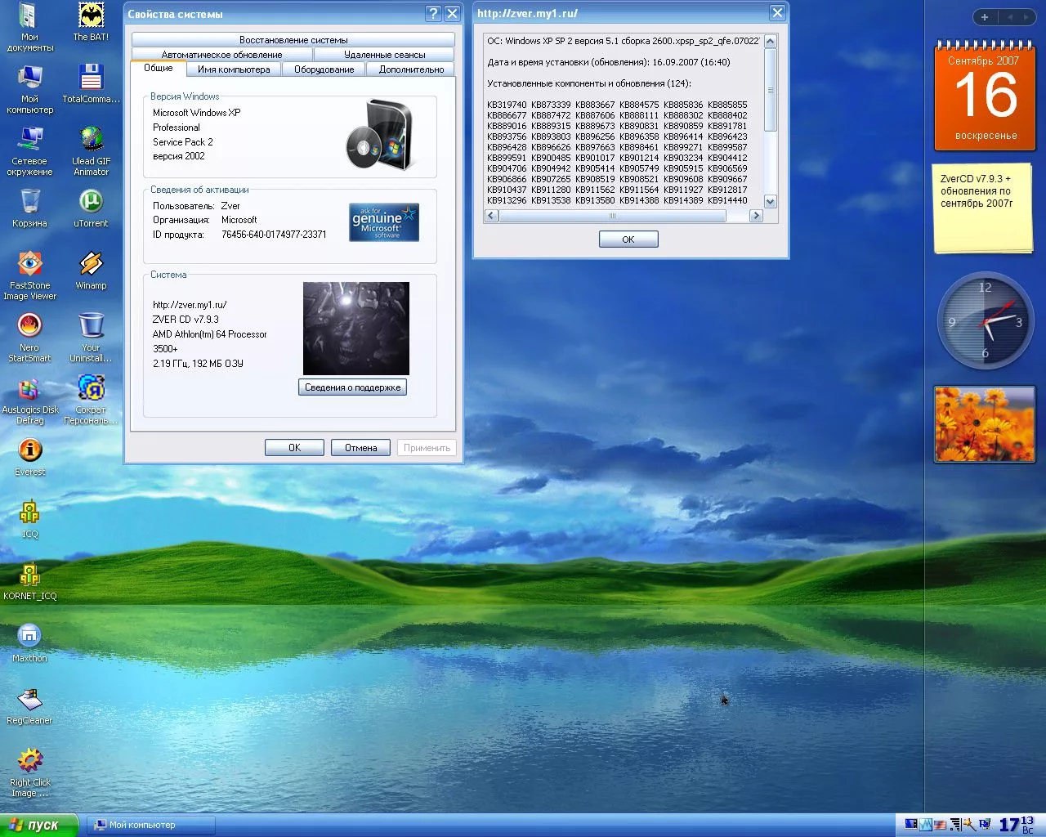Viewport: 1046px width, 837px height.
Task: Click the Сведения о поддержке button
Action: click(x=352, y=387)
